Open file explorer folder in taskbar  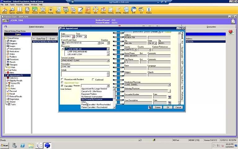click(31, 146)
